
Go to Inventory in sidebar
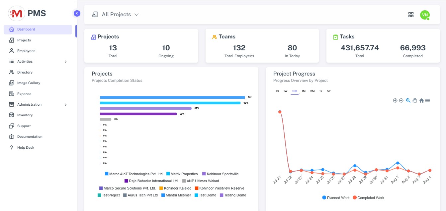(x=25, y=115)
